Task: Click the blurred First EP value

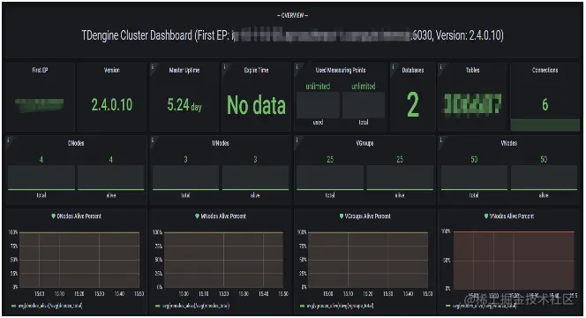Action: tap(39, 105)
